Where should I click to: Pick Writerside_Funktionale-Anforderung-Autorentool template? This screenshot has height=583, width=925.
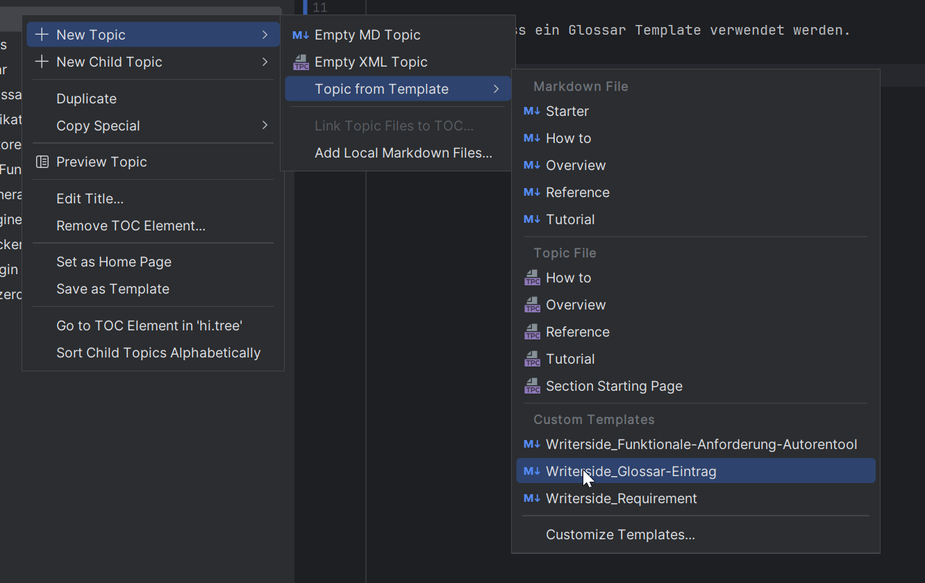[x=701, y=444]
